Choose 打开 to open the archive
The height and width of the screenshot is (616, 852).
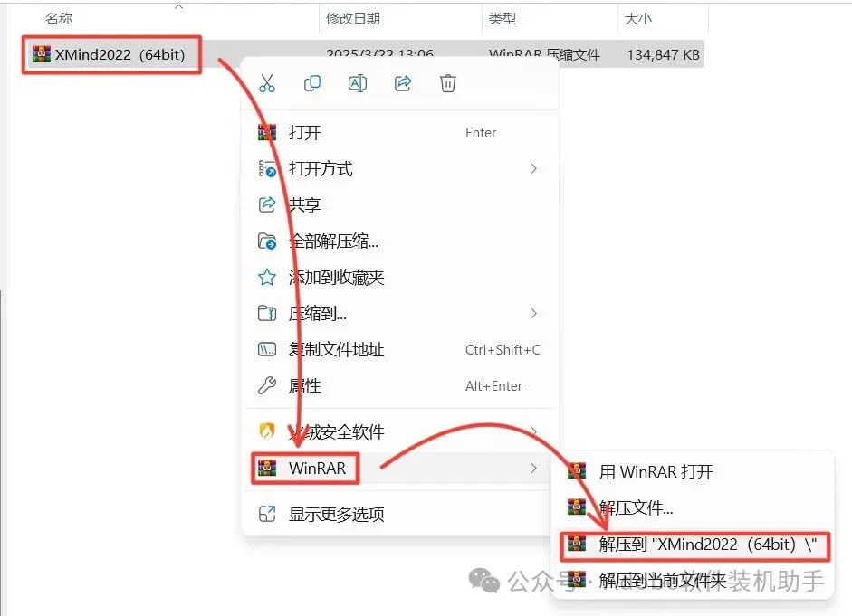pos(398,132)
